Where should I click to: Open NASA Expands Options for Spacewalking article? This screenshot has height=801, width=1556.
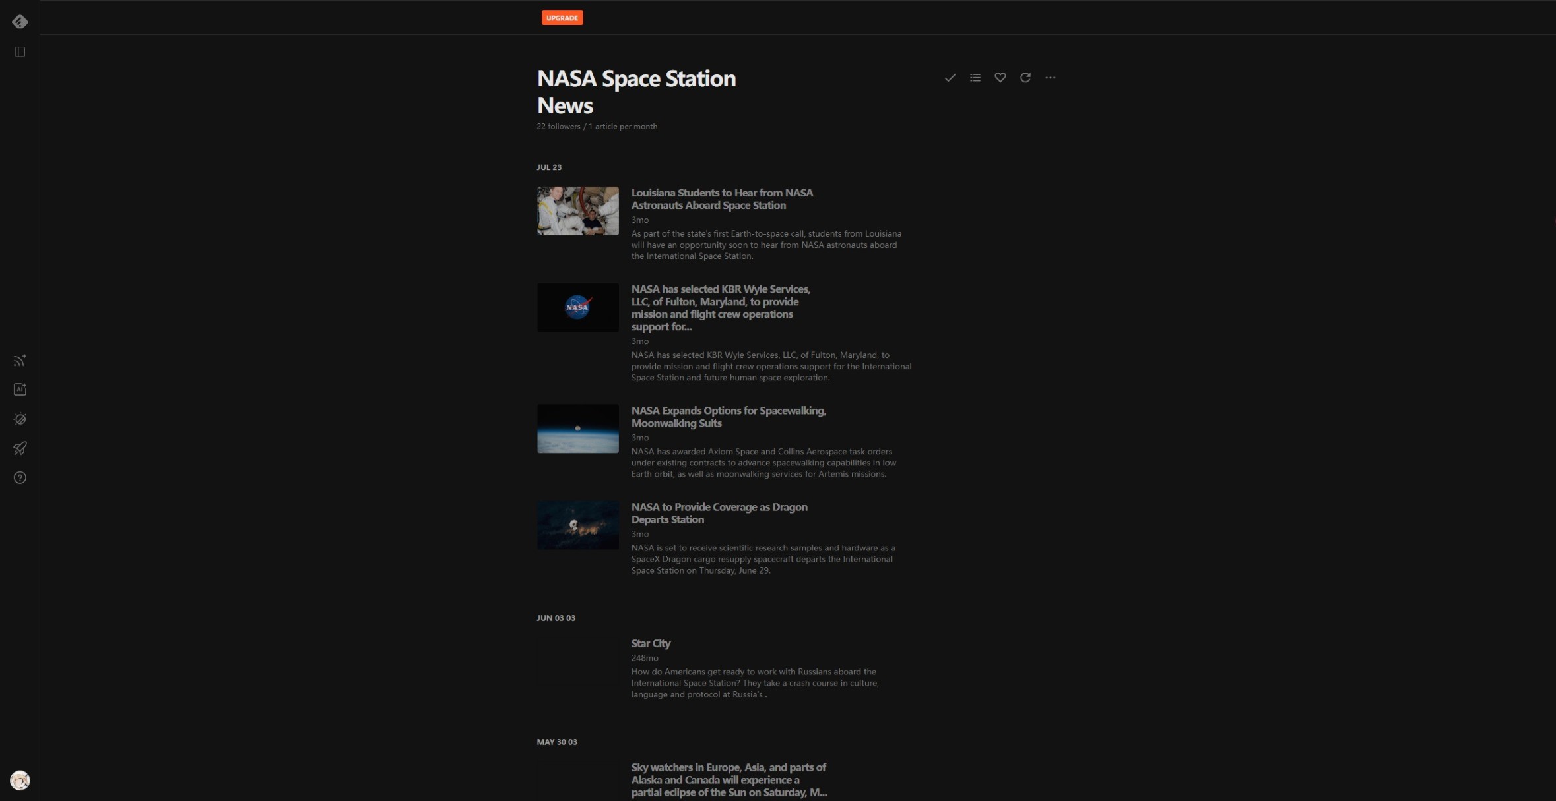click(x=729, y=417)
